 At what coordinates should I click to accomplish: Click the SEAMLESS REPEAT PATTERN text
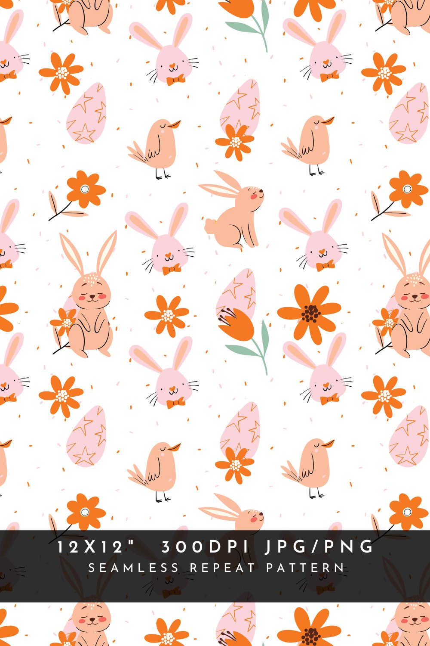click(215, 568)
